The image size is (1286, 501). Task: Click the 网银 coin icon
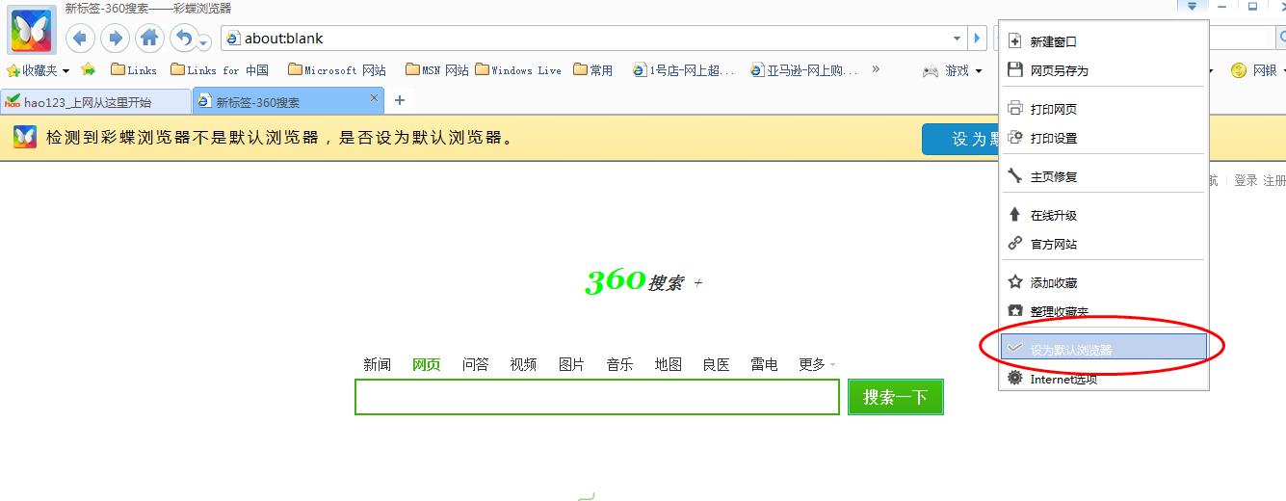[1239, 70]
